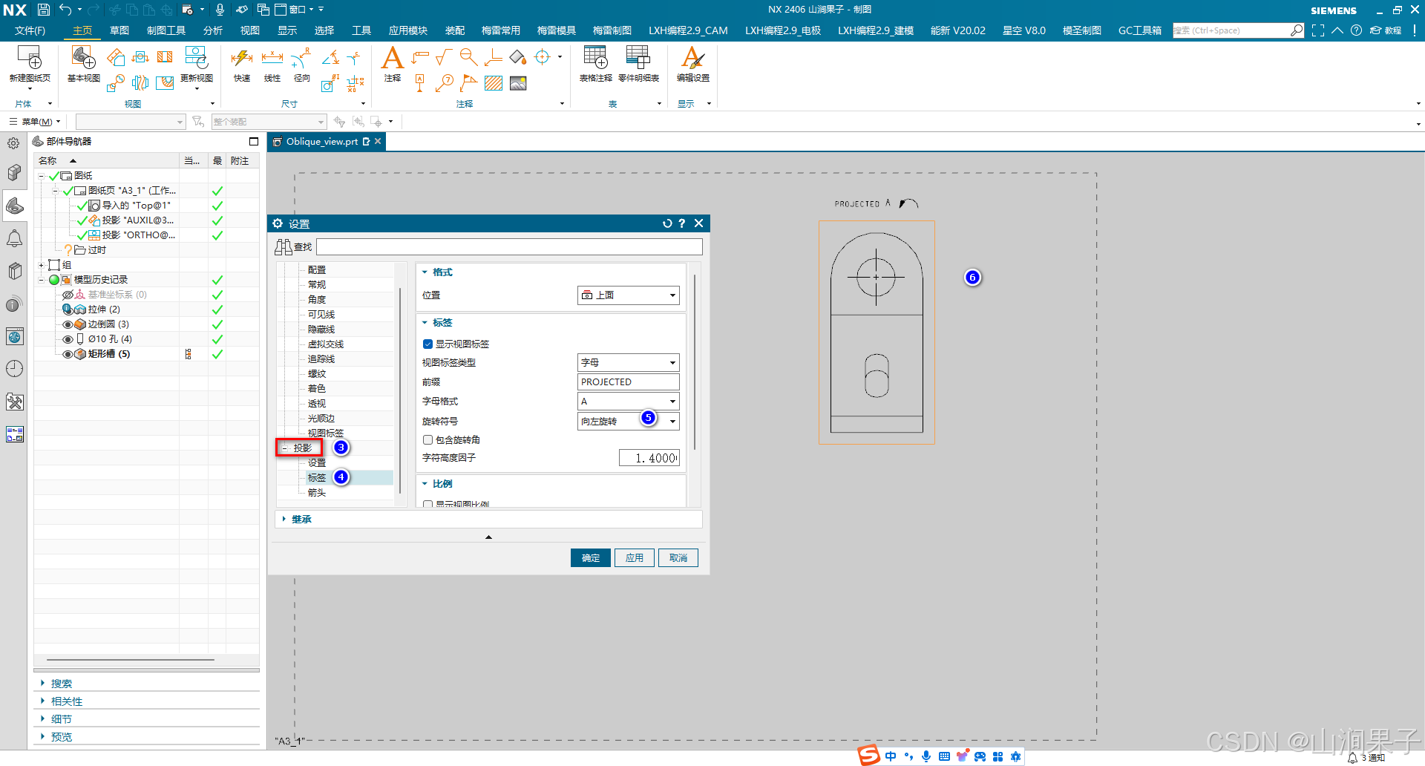Toggle visibility eye of 基准坐标系 (0)
The height and width of the screenshot is (766, 1425).
[68, 295]
